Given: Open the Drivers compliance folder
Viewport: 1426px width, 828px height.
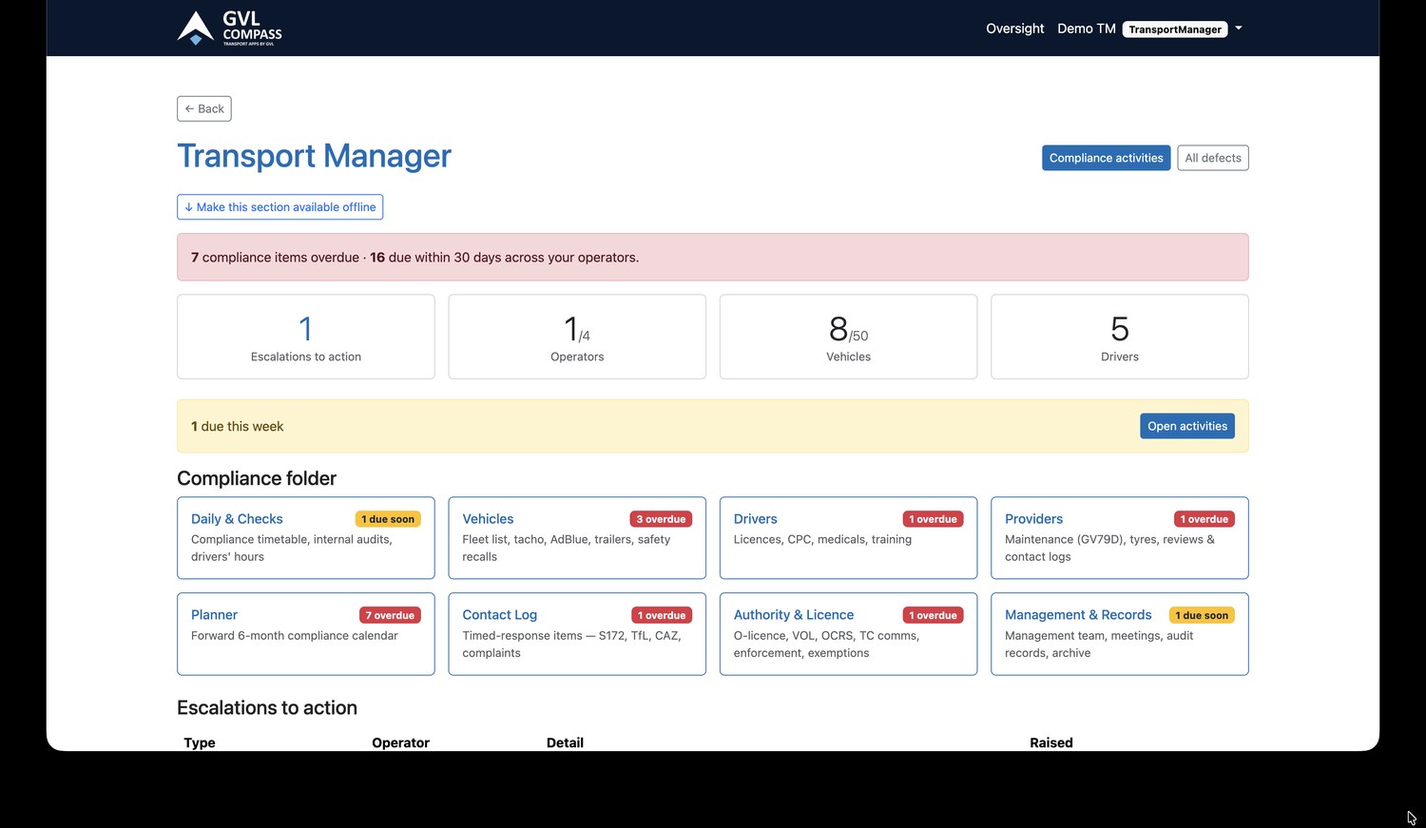Looking at the screenshot, I should [x=848, y=538].
